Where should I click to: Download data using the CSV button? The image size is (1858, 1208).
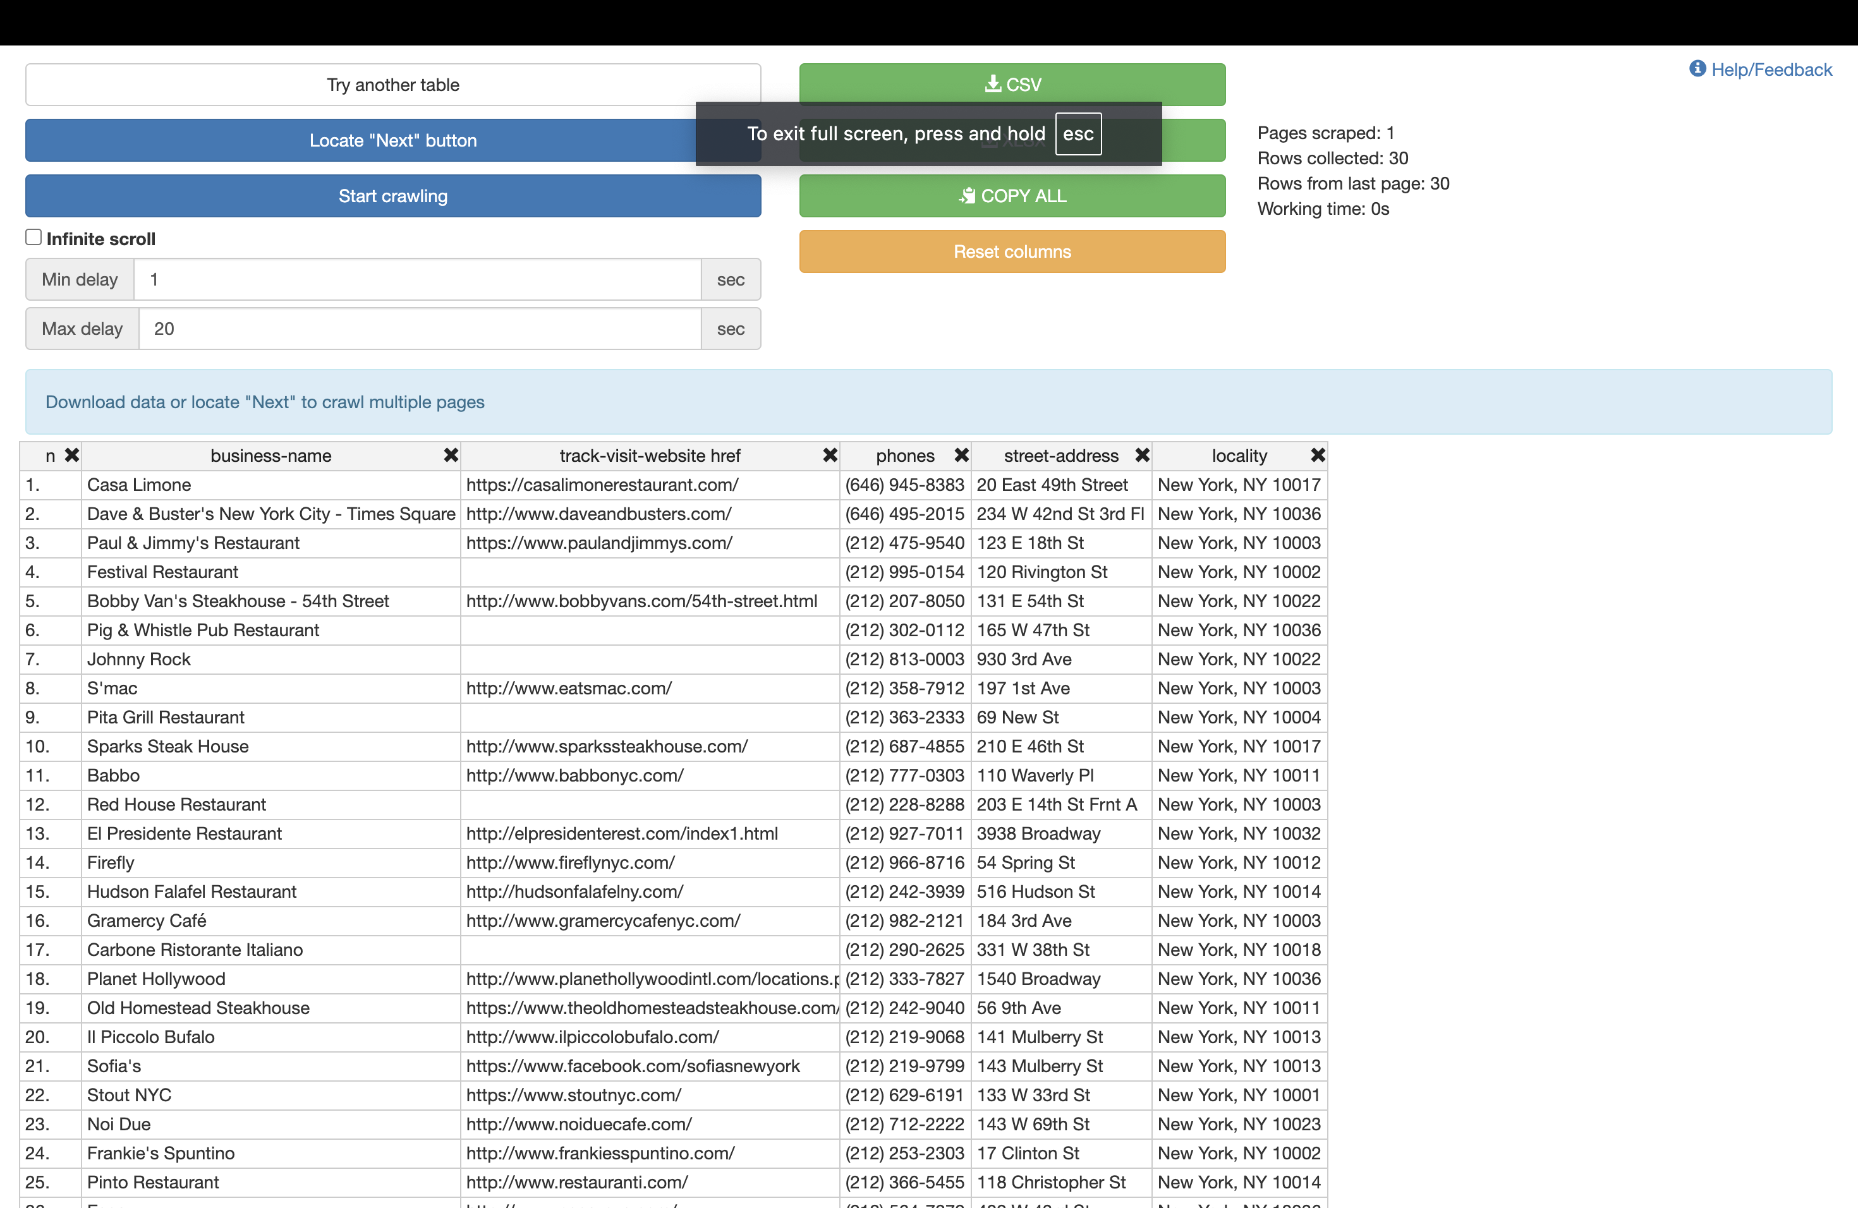[x=1012, y=84]
